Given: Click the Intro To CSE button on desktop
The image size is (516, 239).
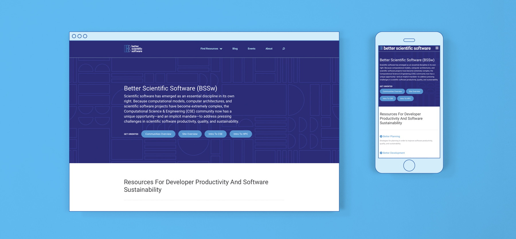Looking at the screenshot, I should point(215,134).
